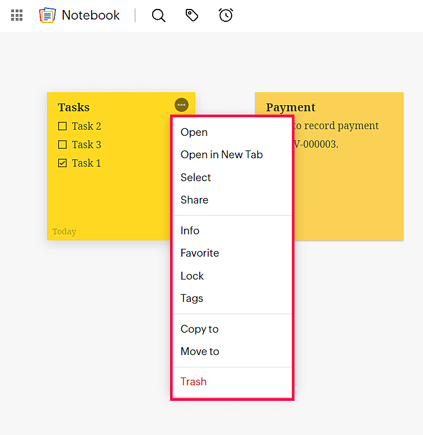
Task: Choose Copy to from the menu
Action: coord(199,329)
